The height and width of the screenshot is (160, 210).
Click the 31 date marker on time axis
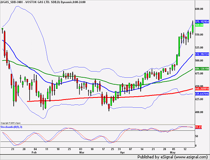[x=119, y=149]
